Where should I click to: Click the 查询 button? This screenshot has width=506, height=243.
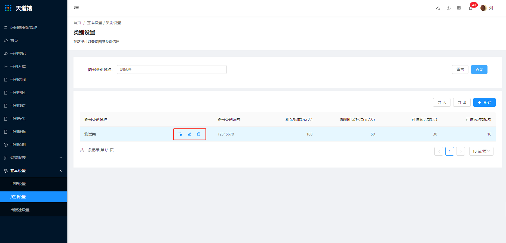click(x=479, y=70)
